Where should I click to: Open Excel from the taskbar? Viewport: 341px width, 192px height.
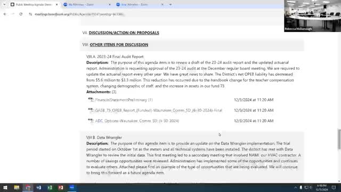[50, 187]
